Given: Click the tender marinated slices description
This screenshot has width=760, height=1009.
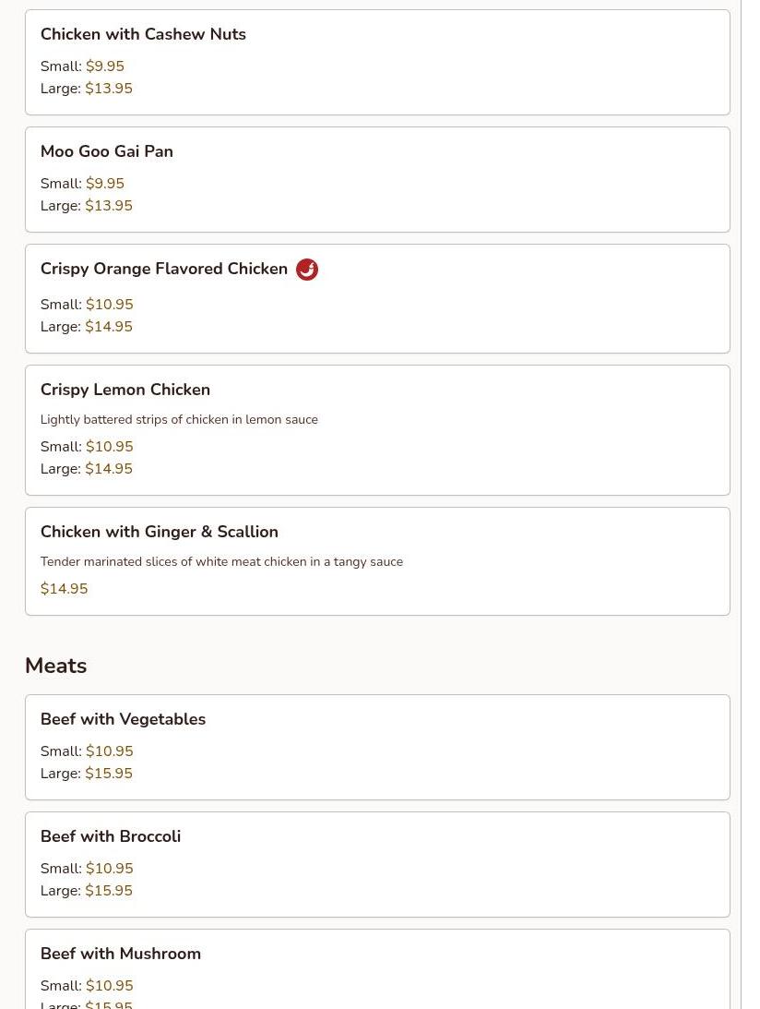Looking at the screenshot, I should [x=222, y=562].
